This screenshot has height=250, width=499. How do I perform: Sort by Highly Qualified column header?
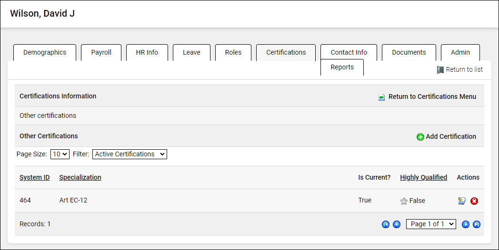coord(423,177)
